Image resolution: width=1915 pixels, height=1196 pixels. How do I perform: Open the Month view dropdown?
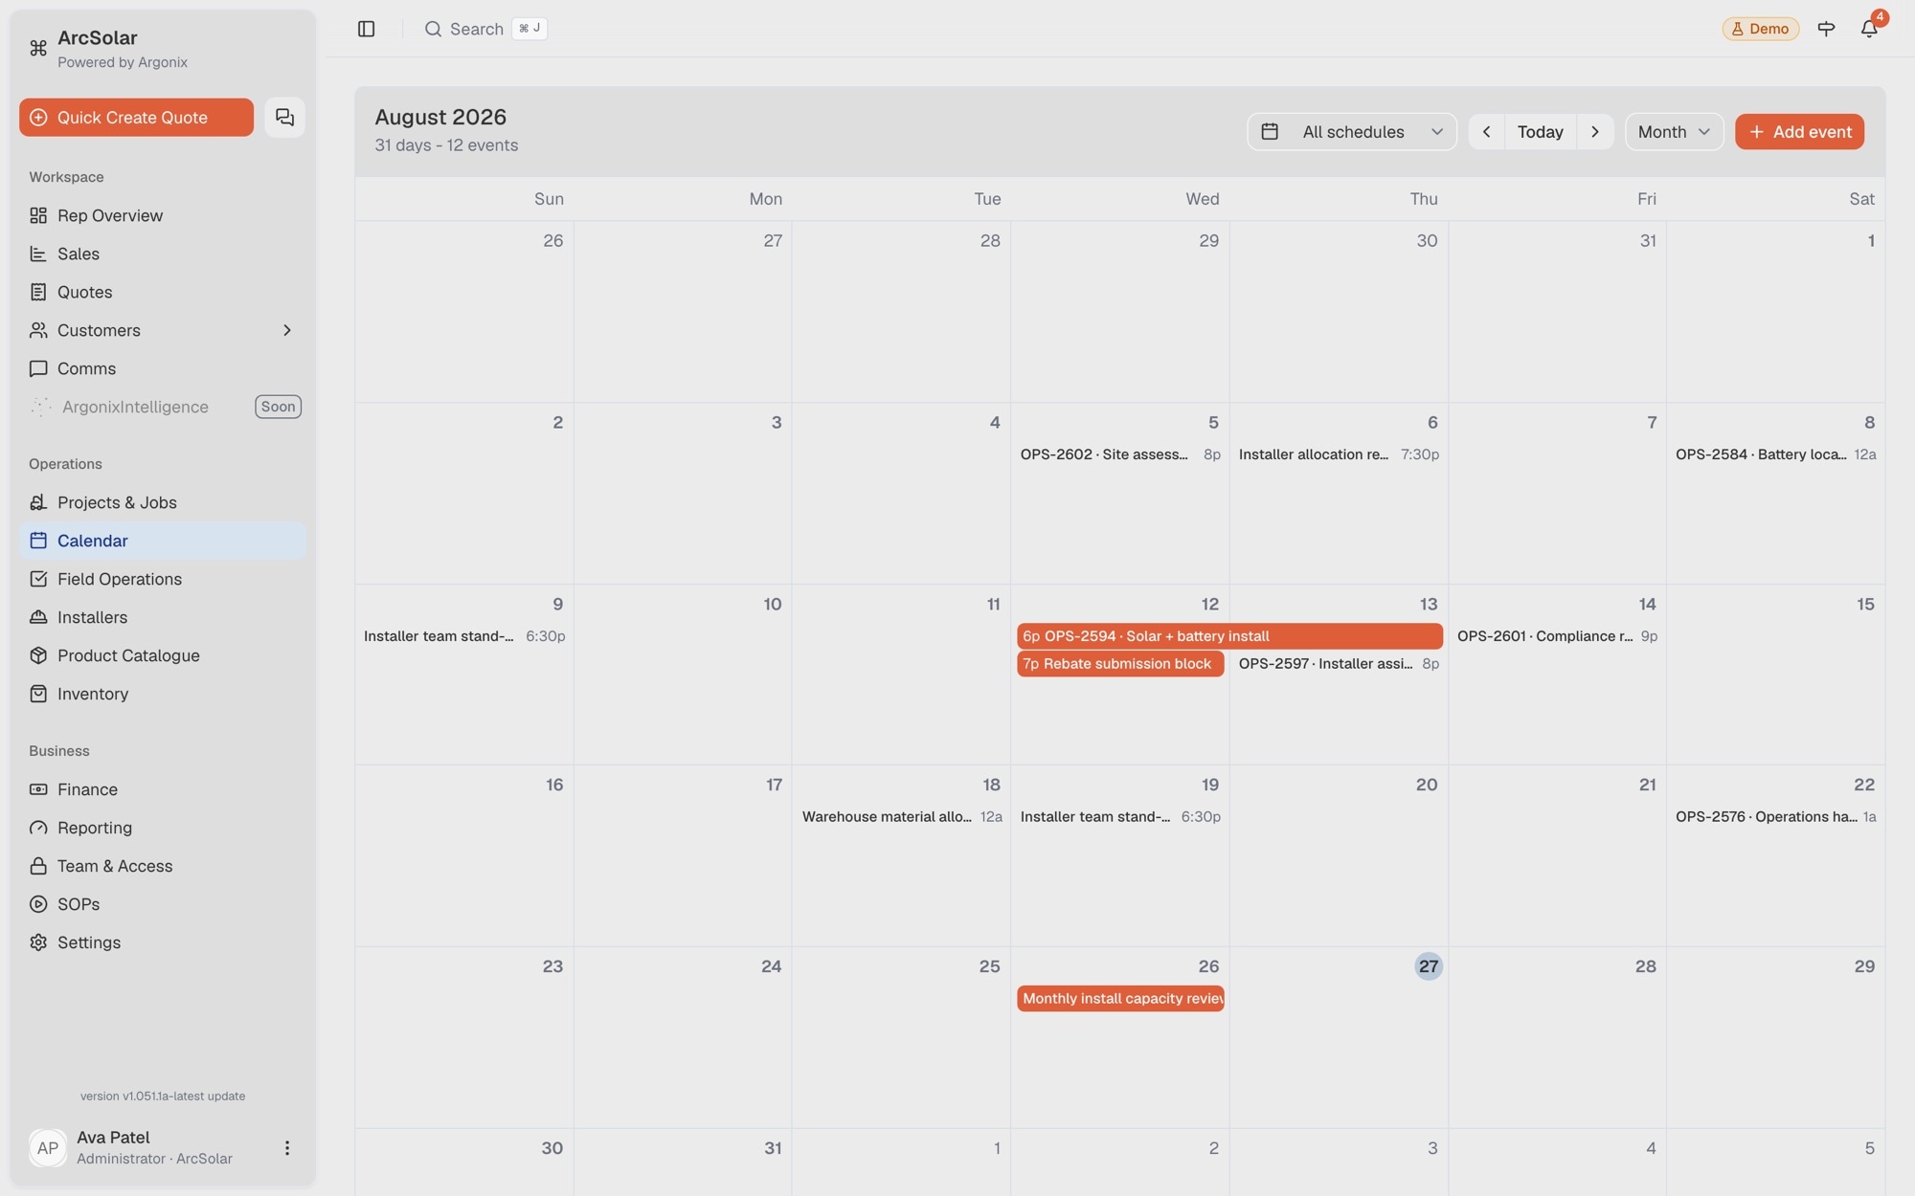[x=1674, y=132]
